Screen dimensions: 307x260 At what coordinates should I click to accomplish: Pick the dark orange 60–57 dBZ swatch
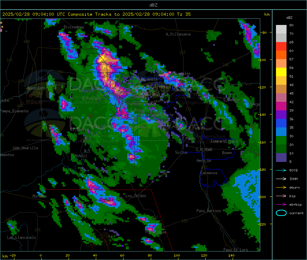(x=281, y=55)
